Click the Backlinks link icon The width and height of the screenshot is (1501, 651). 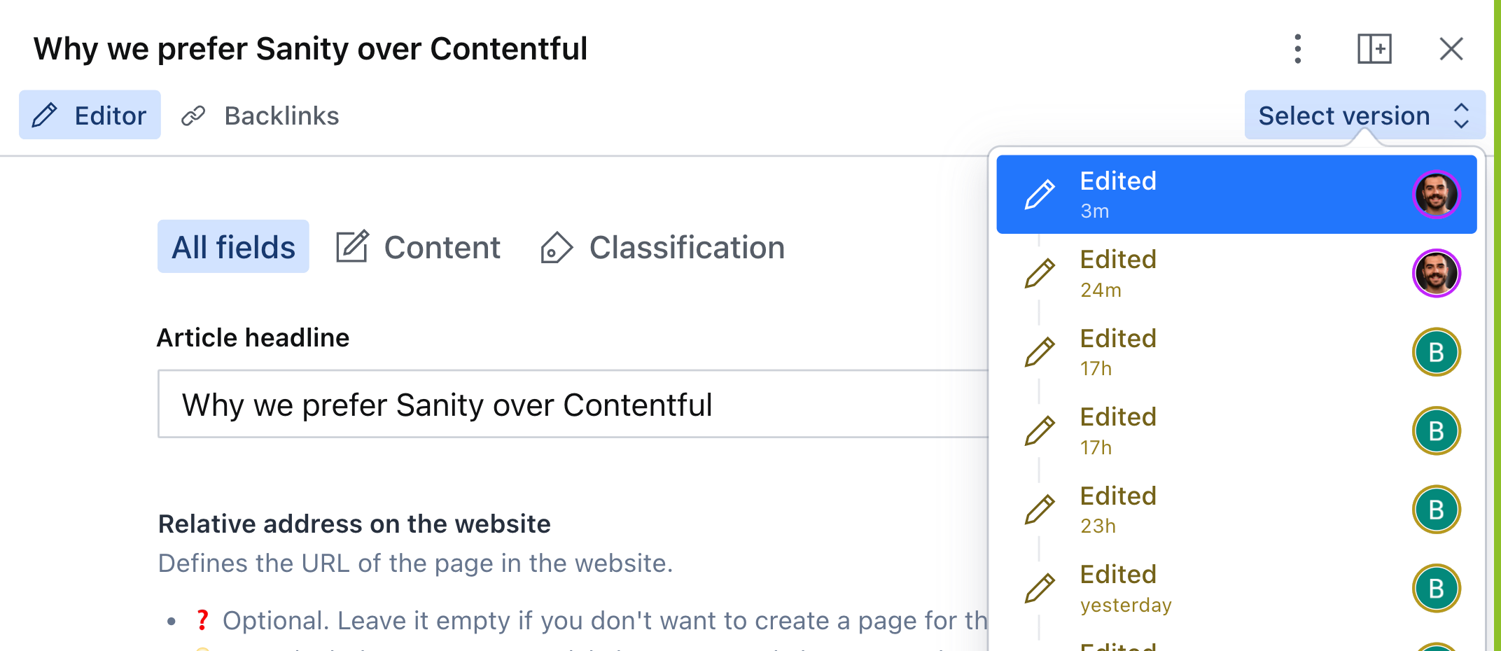click(x=193, y=115)
